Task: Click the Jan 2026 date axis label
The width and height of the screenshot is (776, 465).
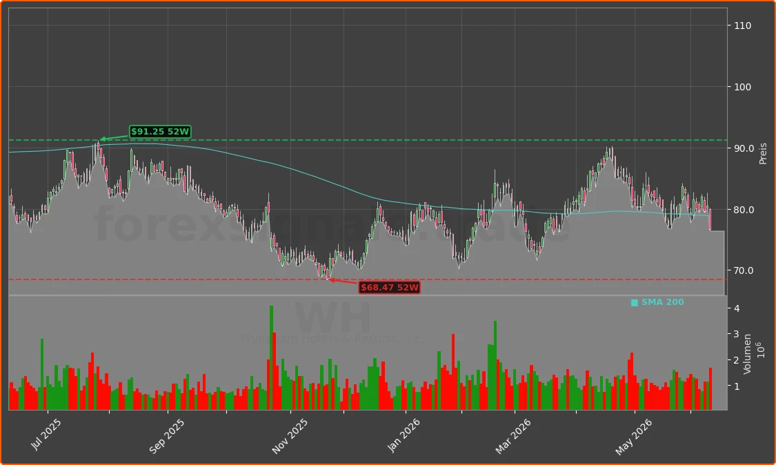Action: (404, 435)
